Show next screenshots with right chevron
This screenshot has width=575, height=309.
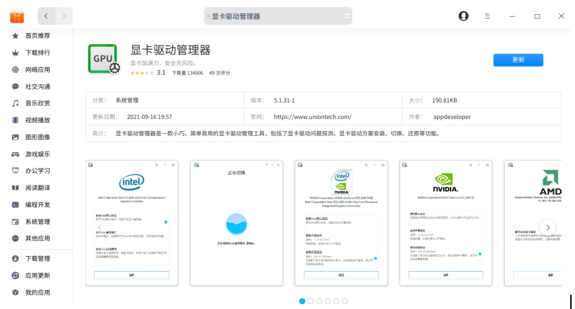[548, 228]
